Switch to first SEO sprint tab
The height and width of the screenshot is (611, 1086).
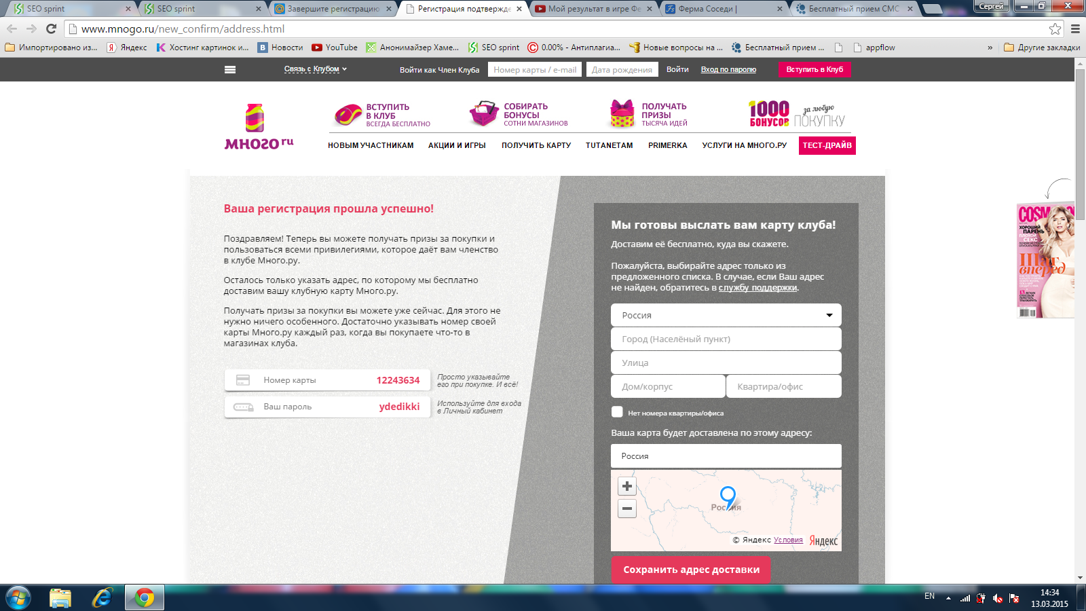coord(71,9)
